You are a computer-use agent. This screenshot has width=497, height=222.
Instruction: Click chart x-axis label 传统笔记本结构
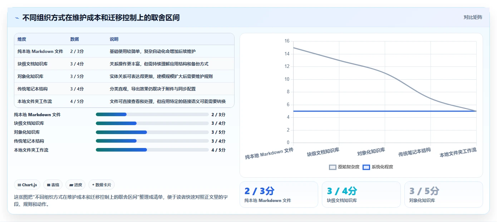point(415,152)
